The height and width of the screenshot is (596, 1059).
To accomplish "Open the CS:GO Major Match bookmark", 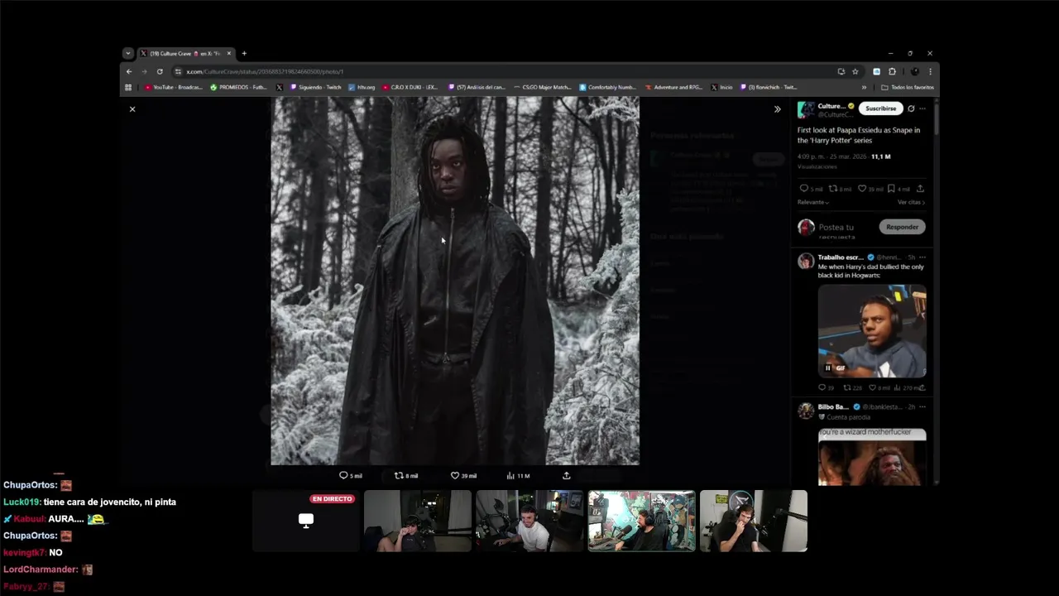I will coord(542,87).
